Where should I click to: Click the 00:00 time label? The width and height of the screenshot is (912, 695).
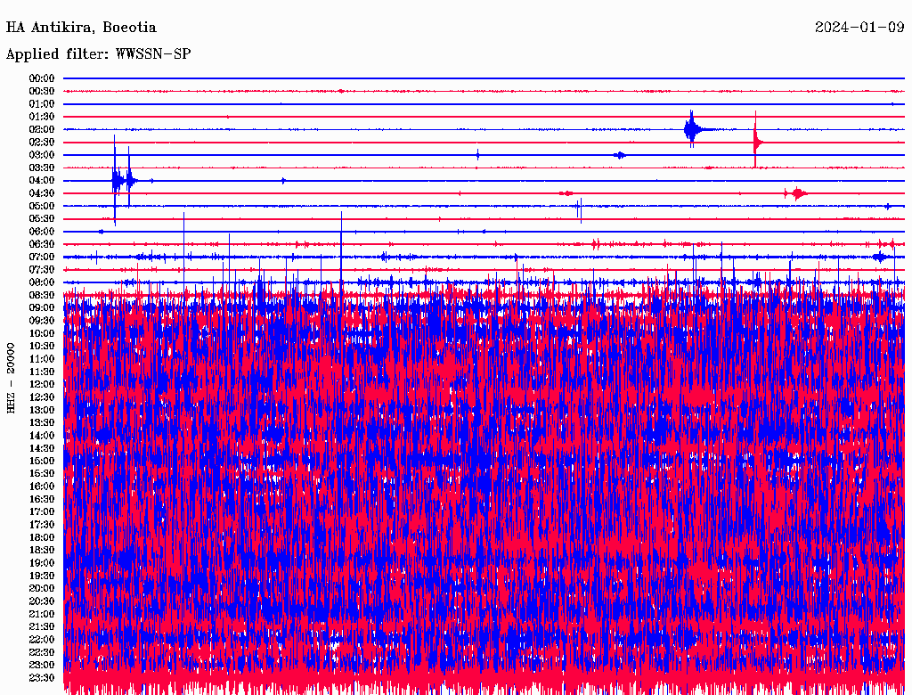(x=42, y=78)
